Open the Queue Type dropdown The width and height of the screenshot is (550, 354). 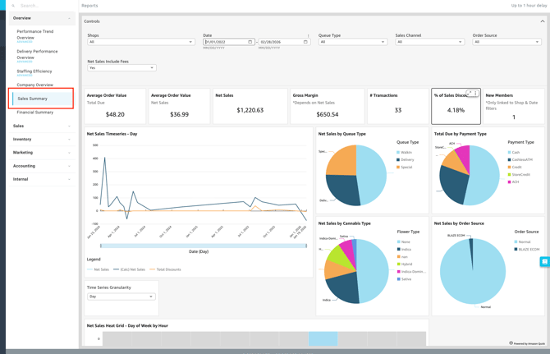click(352, 42)
